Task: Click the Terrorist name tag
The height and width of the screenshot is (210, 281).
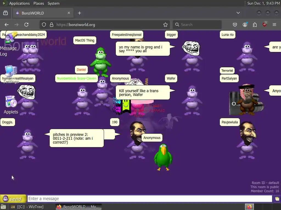Action: (x=227, y=71)
